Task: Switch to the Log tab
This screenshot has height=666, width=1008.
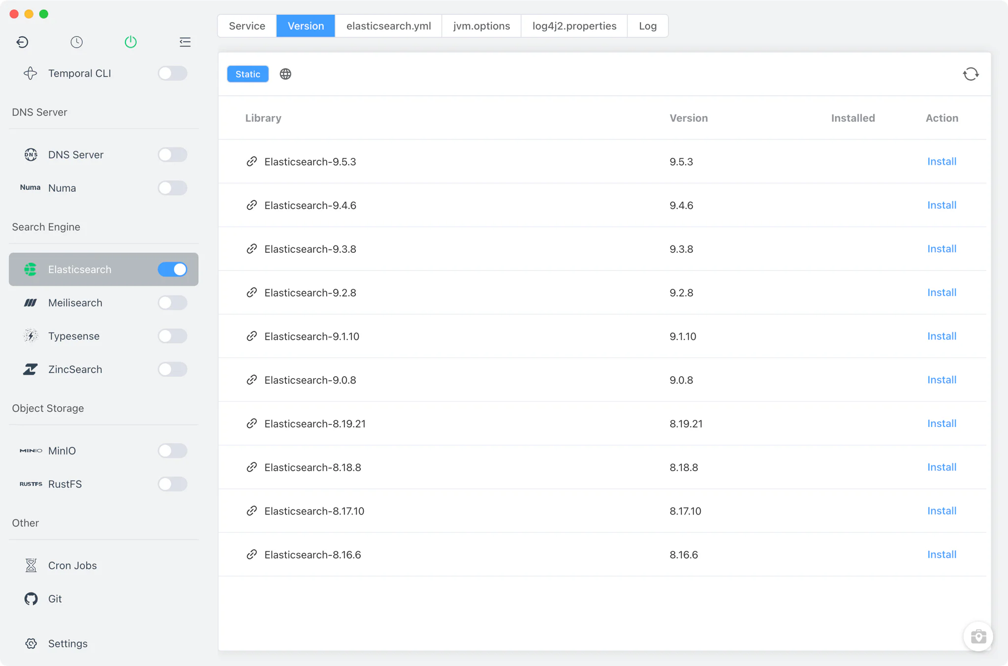Action: pos(648,26)
